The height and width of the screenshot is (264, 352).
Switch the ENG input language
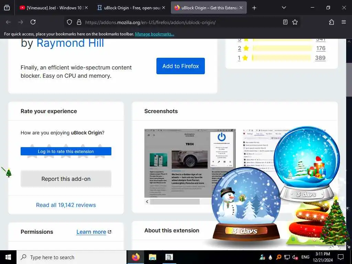pos(305,257)
